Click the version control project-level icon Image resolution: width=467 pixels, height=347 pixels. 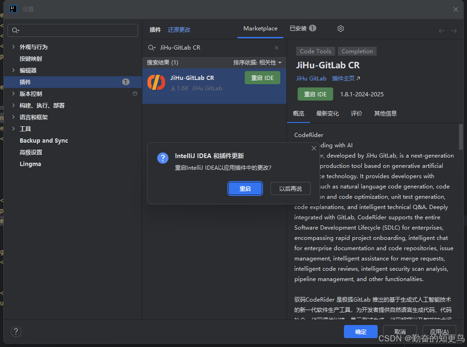tap(135, 94)
